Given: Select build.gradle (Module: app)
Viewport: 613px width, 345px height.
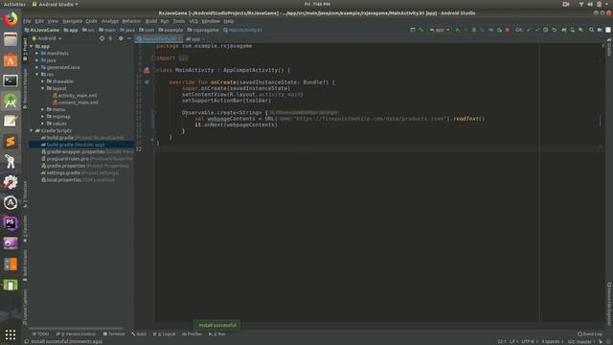Looking at the screenshot, I should point(76,145).
